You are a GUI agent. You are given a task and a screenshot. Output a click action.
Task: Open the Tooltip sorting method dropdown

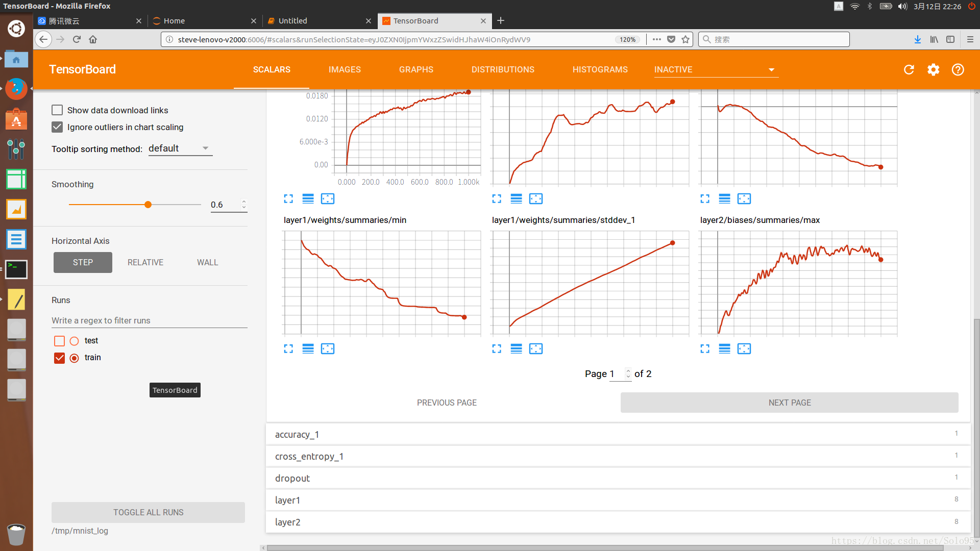(x=177, y=148)
